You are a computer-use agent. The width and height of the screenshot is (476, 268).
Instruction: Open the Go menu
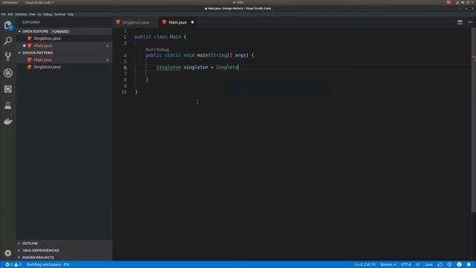tap(39, 14)
